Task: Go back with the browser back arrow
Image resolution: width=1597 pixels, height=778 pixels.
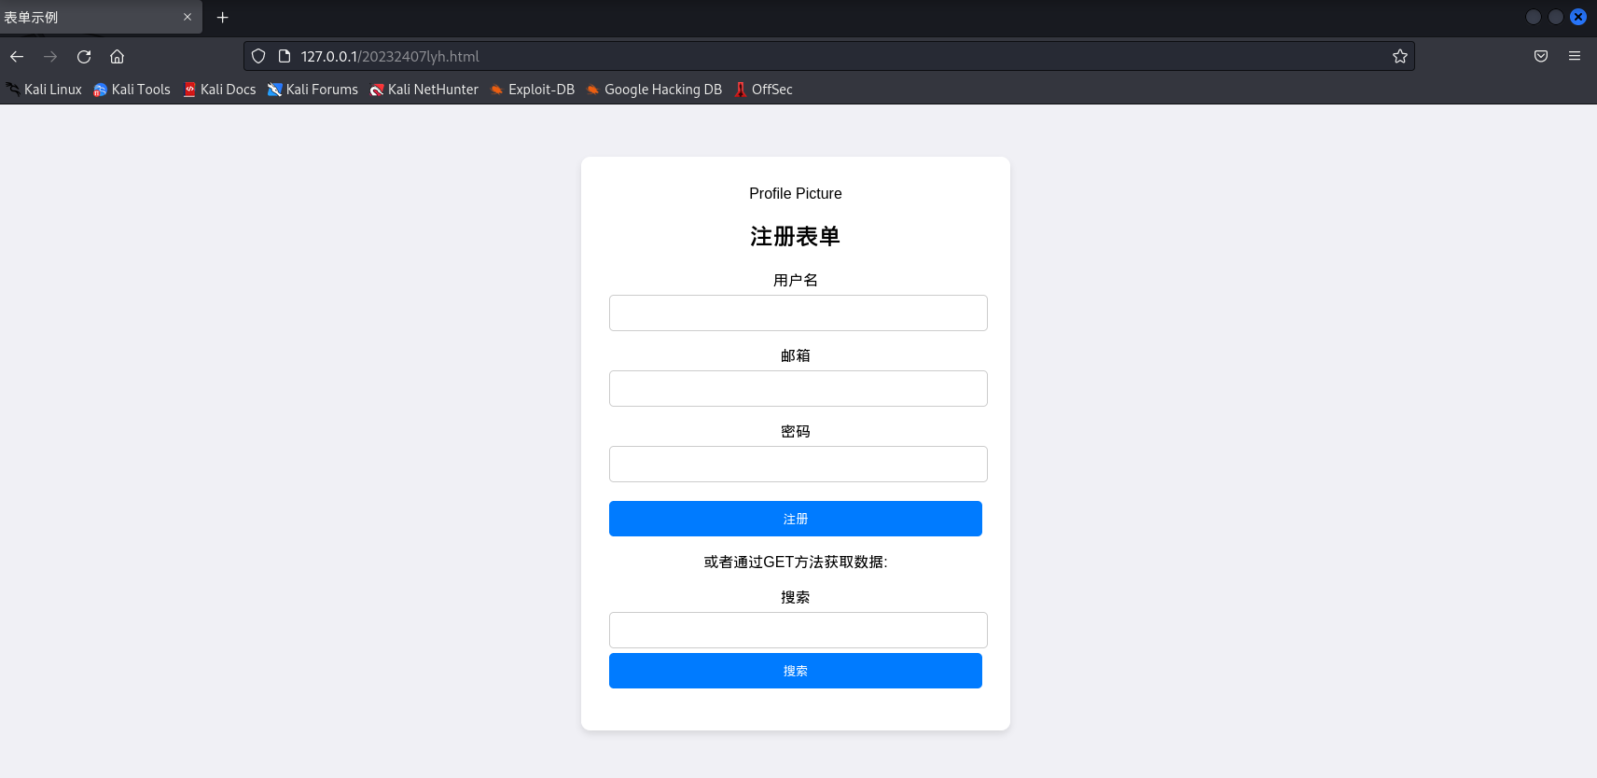Action: [x=17, y=57]
